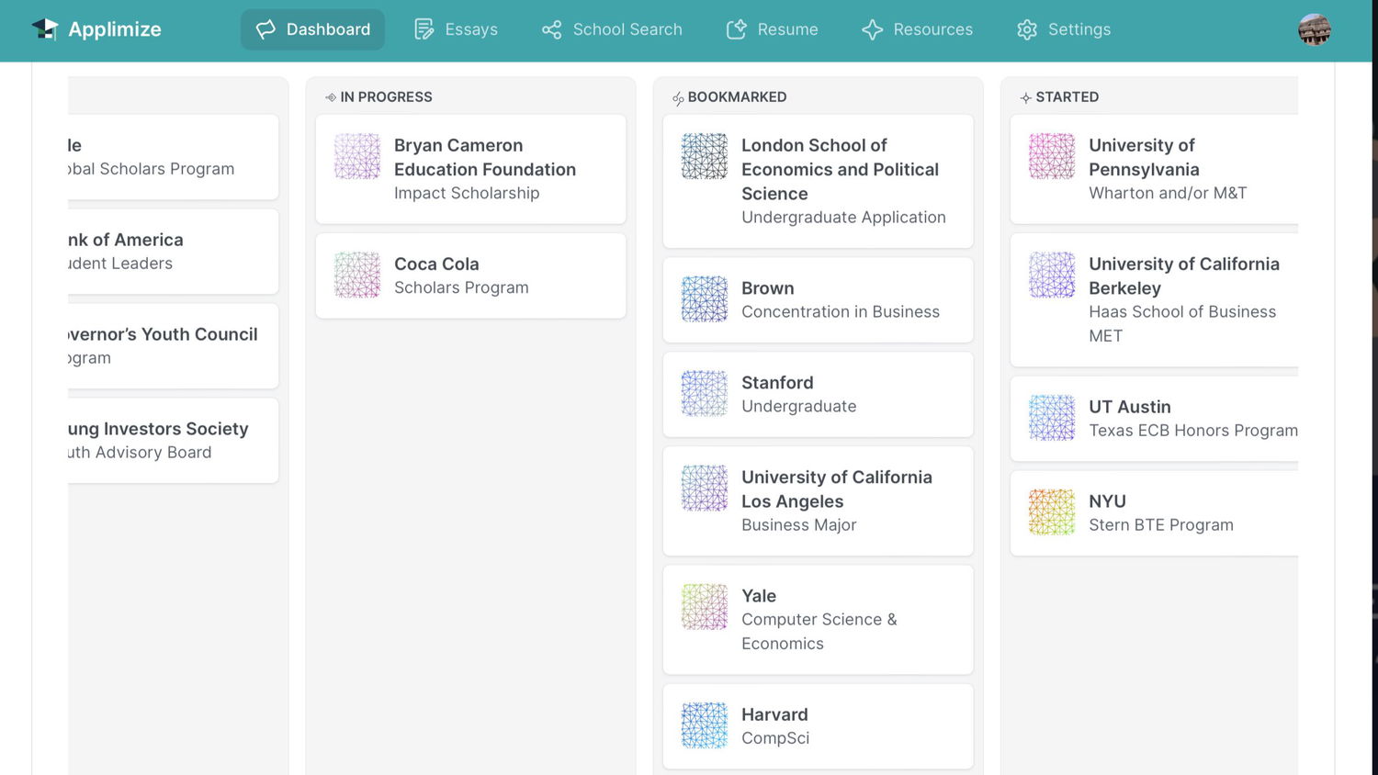Click 'Haas School of Business MET' subtitle
The height and width of the screenshot is (775, 1378).
(1182, 323)
